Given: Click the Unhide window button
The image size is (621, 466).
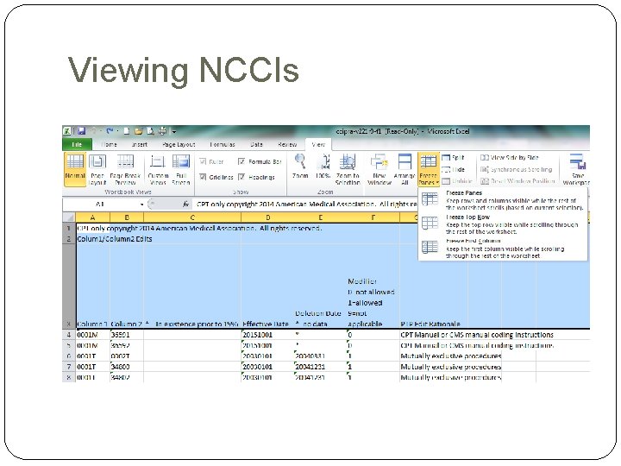Looking at the screenshot, I should point(456,181).
